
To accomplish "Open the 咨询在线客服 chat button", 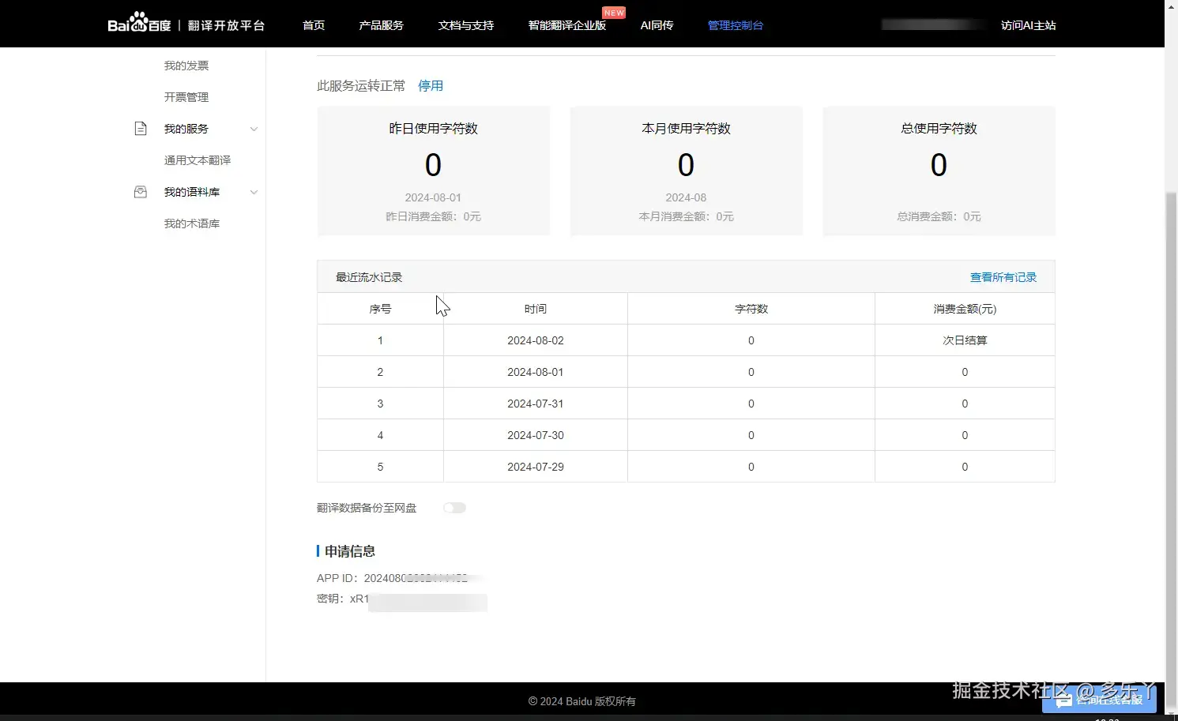I will pos(1099,700).
